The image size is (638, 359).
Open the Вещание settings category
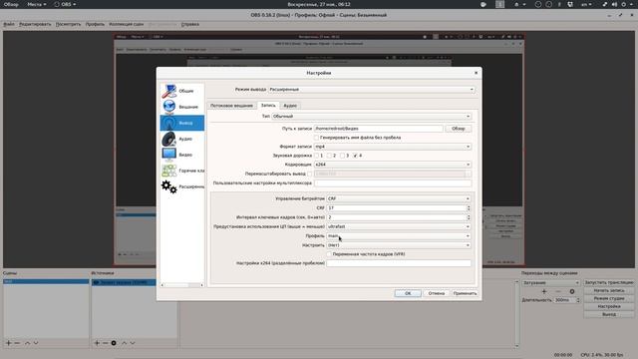(182, 107)
